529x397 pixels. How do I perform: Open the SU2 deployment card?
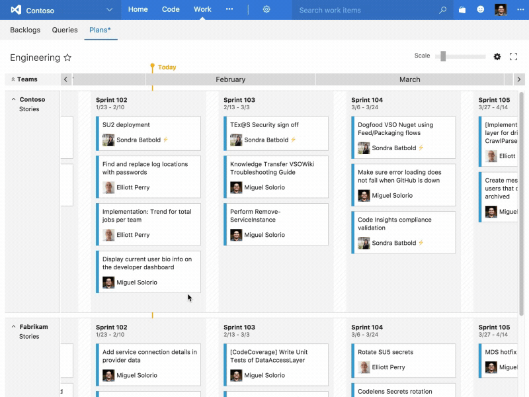point(148,134)
